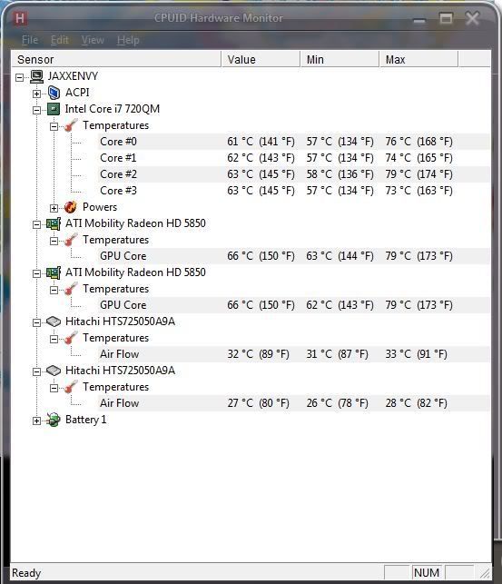Click the Intel Core i7 720QM chip icon
502x584 pixels.
[54, 109]
